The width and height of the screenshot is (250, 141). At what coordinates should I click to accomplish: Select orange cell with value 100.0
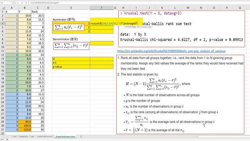click(x=25, y=126)
